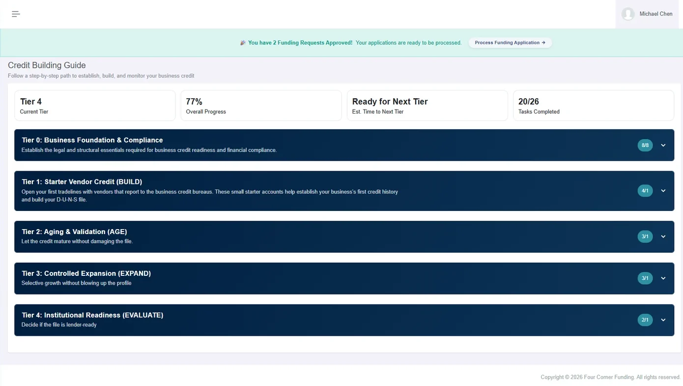The width and height of the screenshot is (683, 386).
Task: Click 'Open your first tradelines' description text
Action: pos(210,196)
